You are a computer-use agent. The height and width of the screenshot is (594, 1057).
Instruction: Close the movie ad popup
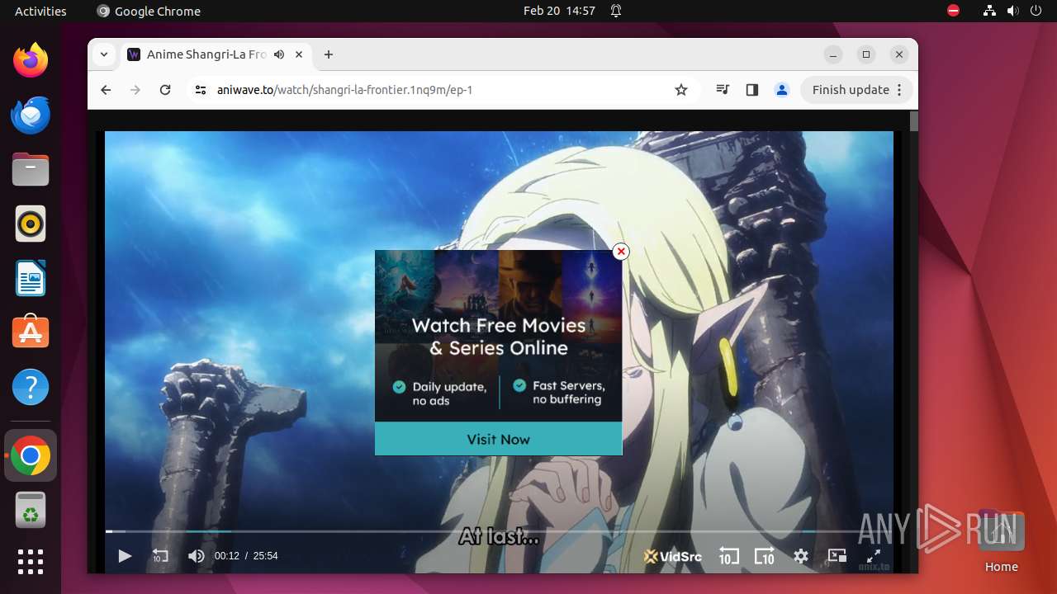pyautogui.click(x=621, y=252)
